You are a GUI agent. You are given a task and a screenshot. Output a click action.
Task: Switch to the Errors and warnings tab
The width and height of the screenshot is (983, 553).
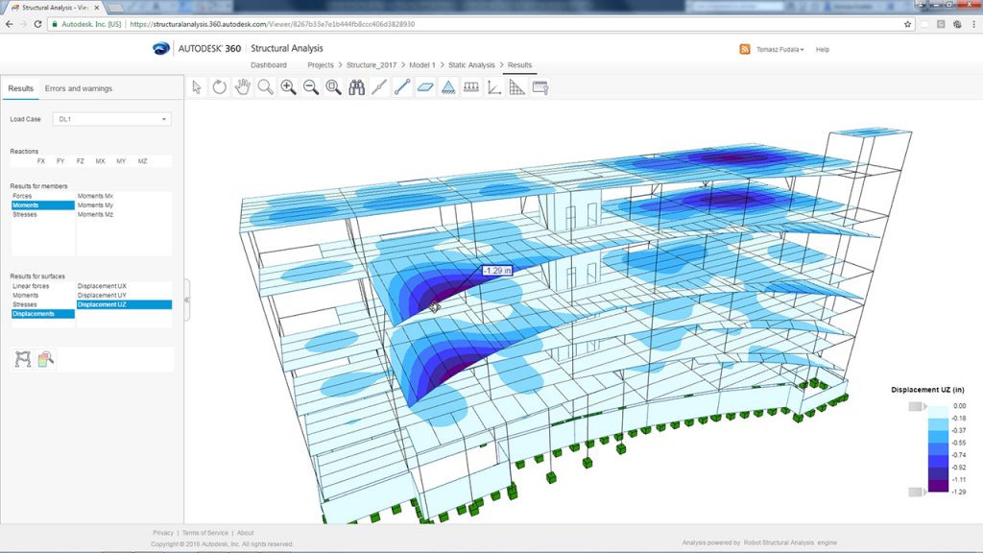(x=77, y=87)
